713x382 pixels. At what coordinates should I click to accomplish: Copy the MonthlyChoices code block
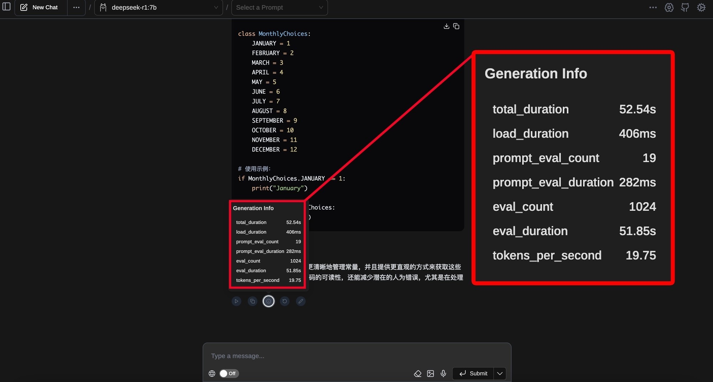click(x=456, y=26)
